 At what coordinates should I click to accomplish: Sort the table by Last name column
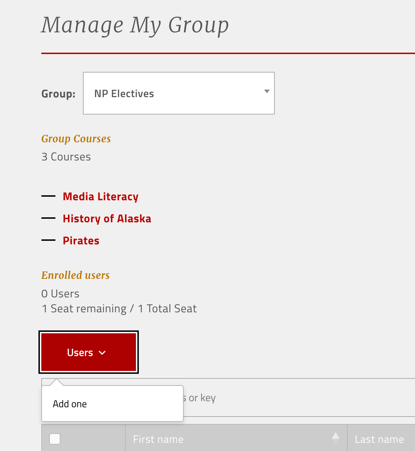(381, 439)
